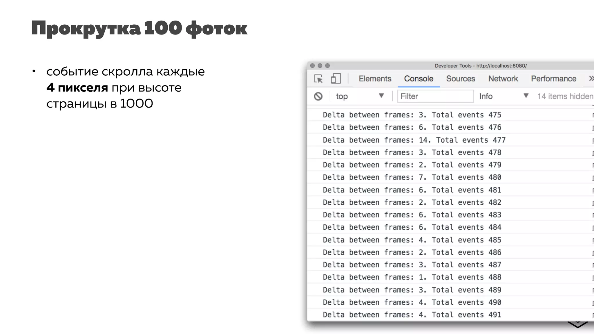594x334 pixels.
Task: Select log line Total events 480
Action: [x=450, y=177]
